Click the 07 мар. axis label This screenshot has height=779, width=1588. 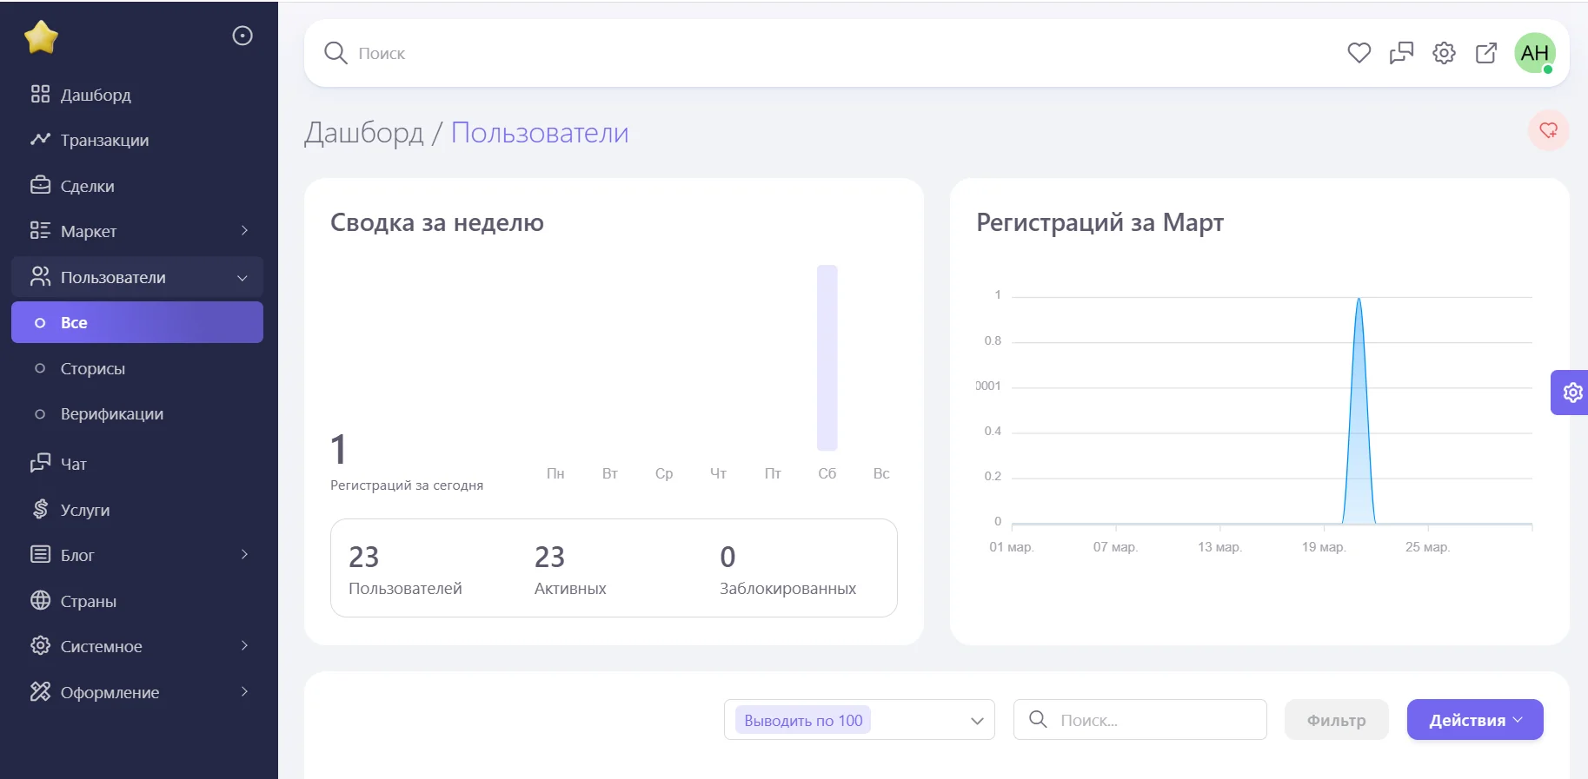pos(1115,547)
